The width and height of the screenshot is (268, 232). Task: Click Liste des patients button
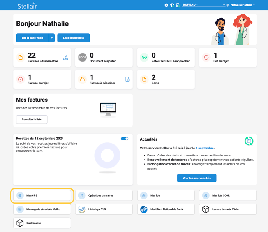74,38
